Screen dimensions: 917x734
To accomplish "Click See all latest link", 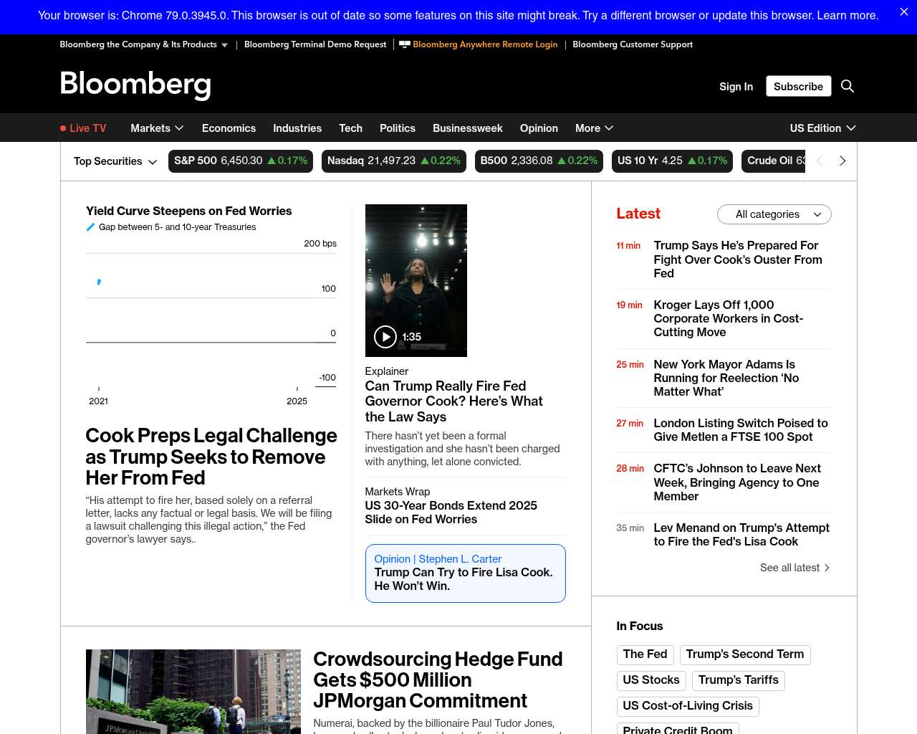I will point(794,568).
